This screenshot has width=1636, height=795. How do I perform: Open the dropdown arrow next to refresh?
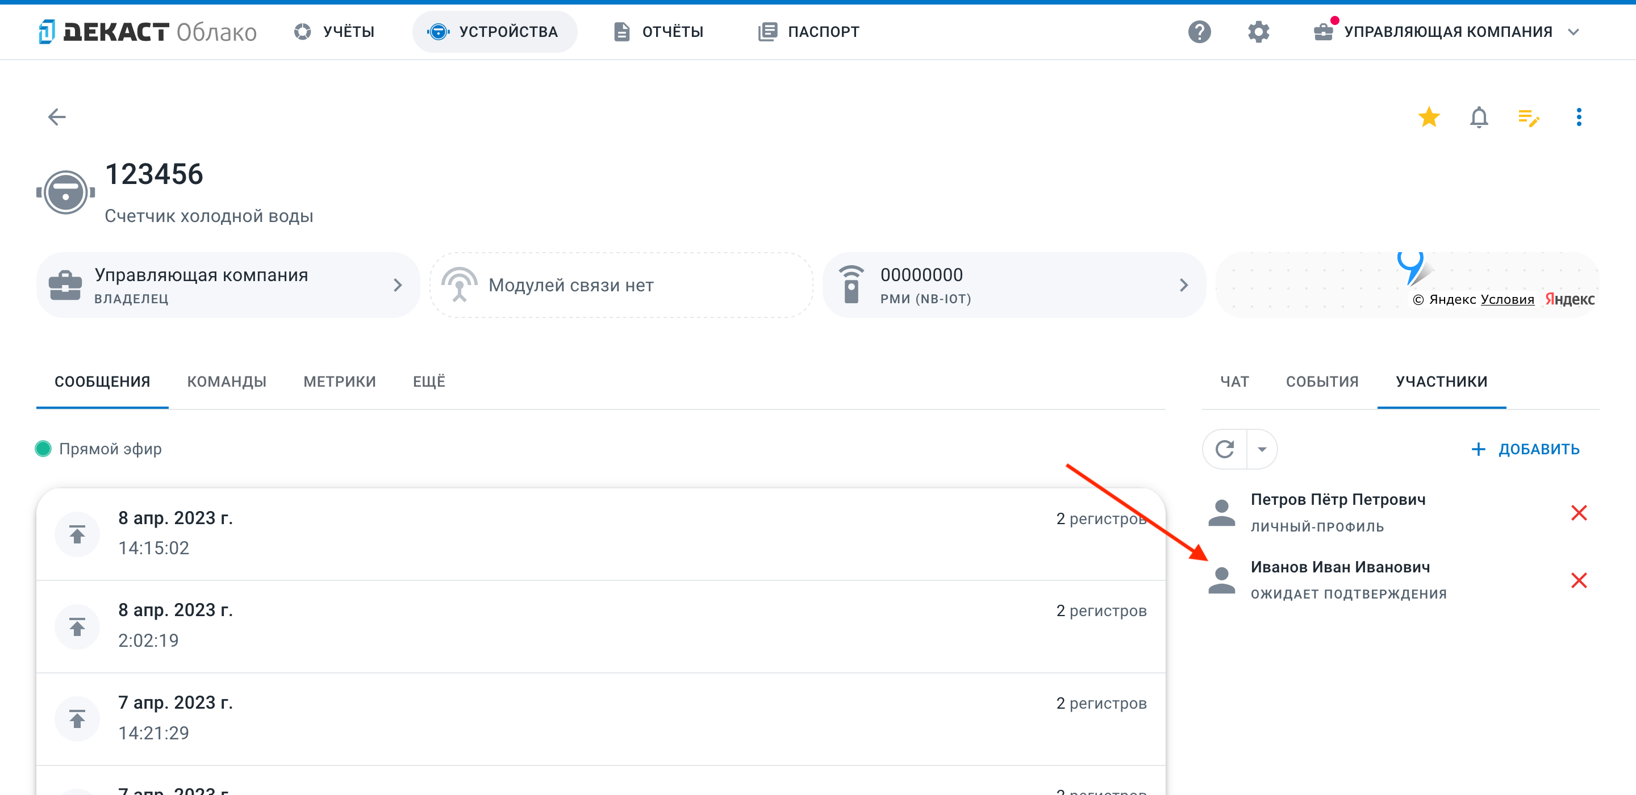[1262, 449]
